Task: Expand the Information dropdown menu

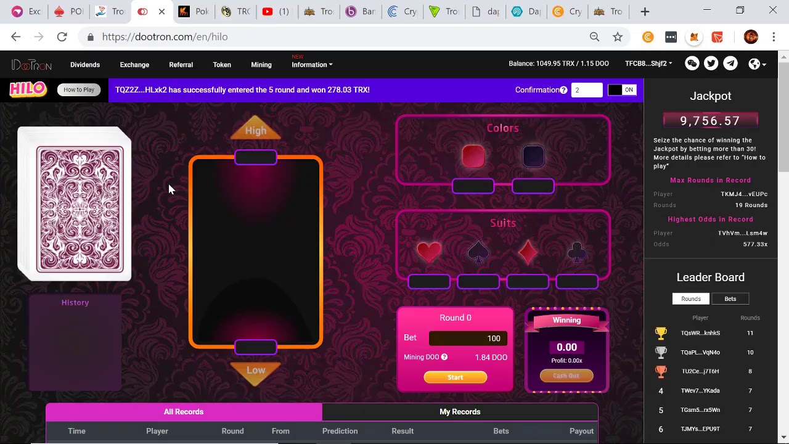Action: pos(312,65)
